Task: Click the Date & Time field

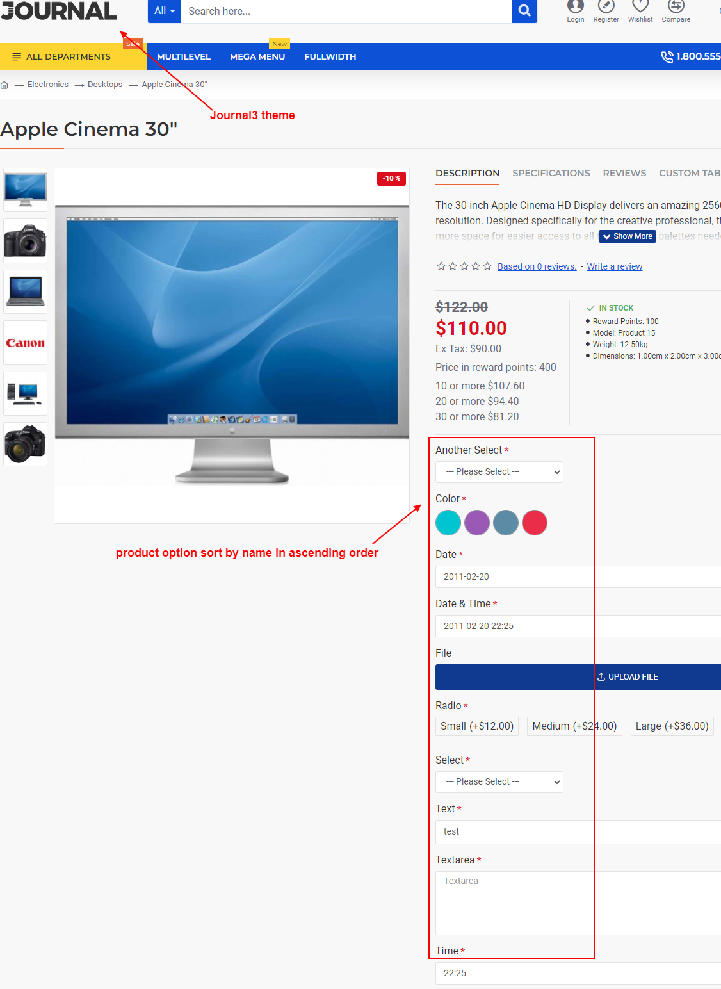Action: [x=578, y=626]
